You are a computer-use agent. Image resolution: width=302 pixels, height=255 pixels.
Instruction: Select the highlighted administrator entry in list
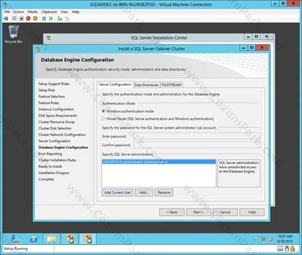pos(159,162)
